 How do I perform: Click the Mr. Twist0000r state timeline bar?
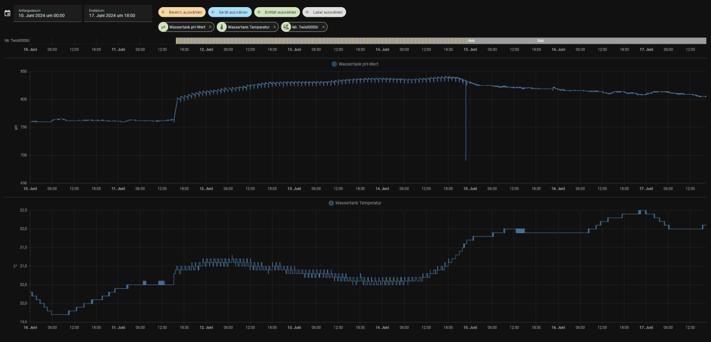[x=441, y=40]
